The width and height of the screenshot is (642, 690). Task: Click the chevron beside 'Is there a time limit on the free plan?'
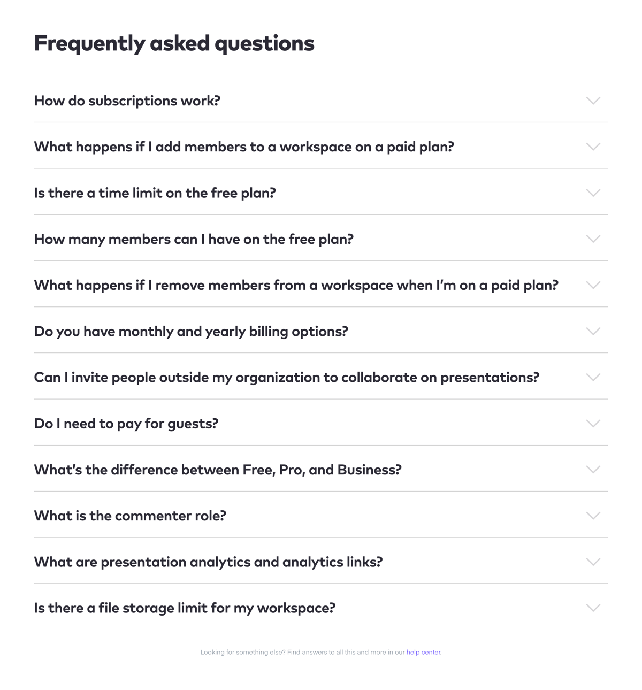point(593,193)
